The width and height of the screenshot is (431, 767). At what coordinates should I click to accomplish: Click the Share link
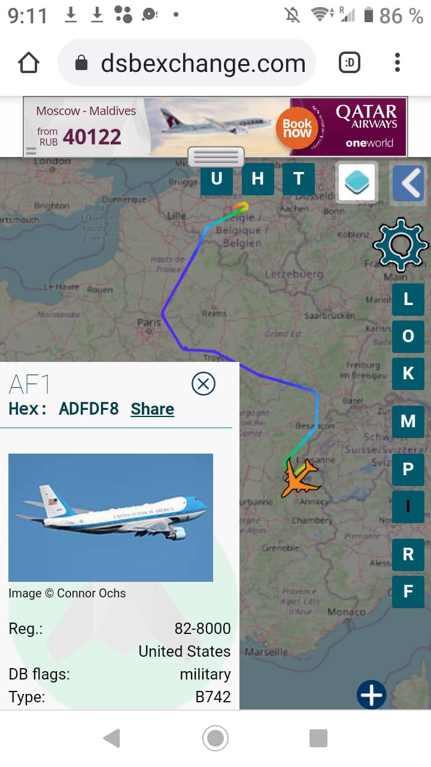click(x=153, y=409)
